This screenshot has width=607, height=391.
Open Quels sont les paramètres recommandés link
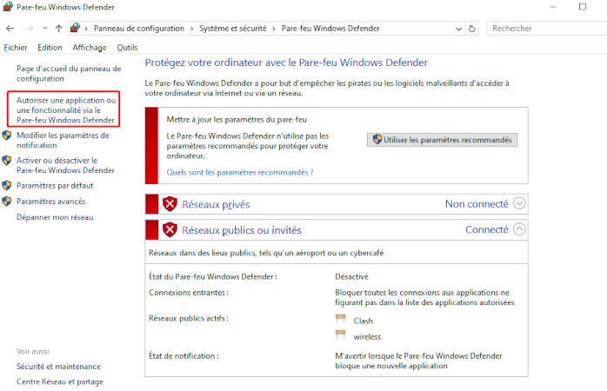(240, 172)
